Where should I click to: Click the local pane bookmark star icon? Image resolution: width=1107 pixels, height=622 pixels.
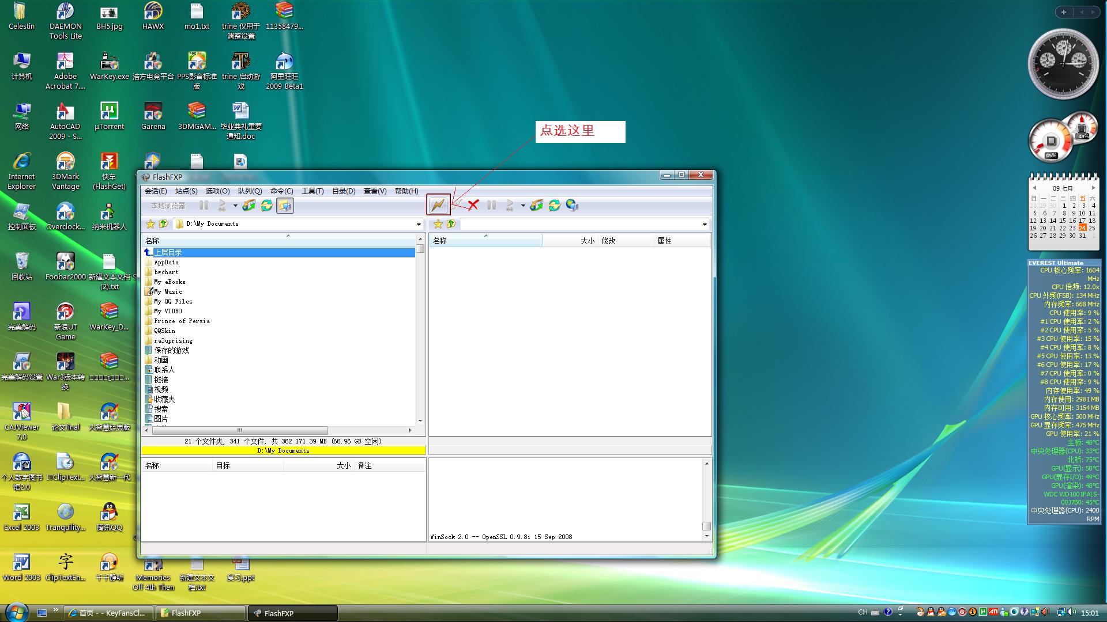150,224
